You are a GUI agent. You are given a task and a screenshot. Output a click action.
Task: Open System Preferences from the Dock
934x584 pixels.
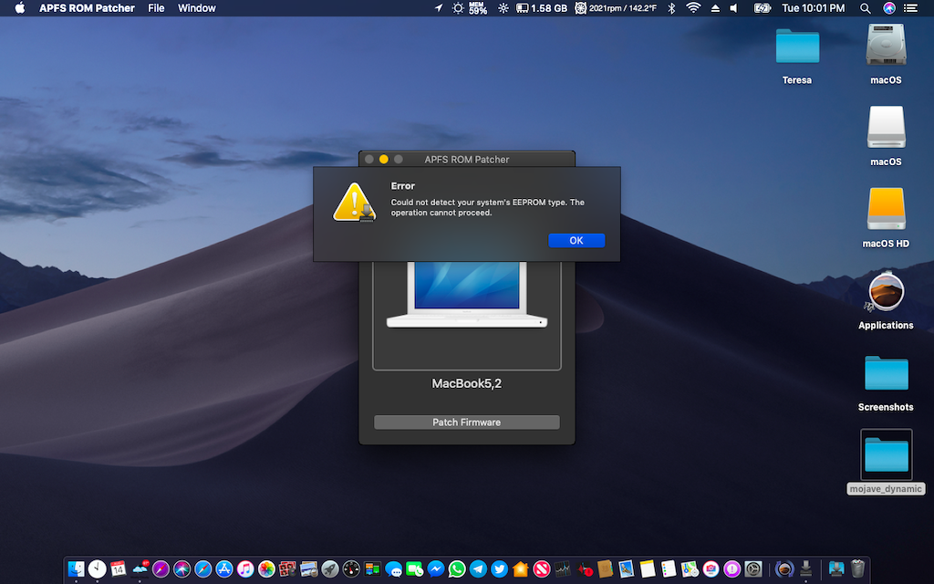coord(752,569)
